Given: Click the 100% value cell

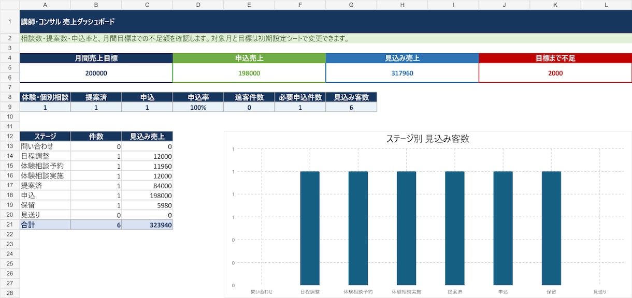Looking at the screenshot, I should click(x=198, y=107).
